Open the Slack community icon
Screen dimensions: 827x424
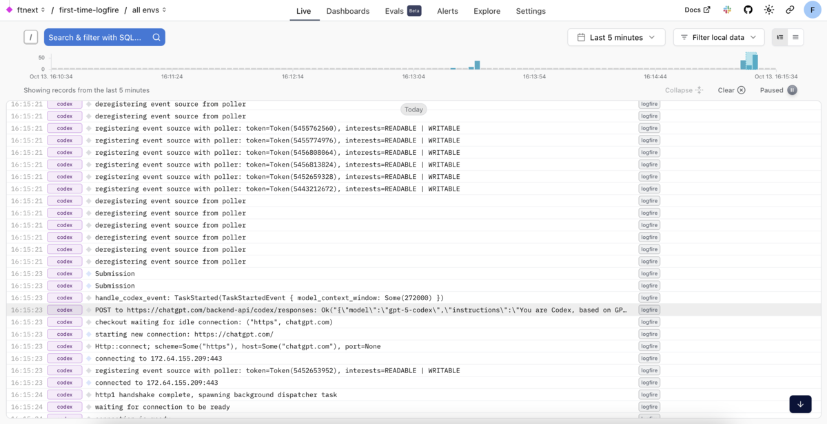[x=726, y=10]
